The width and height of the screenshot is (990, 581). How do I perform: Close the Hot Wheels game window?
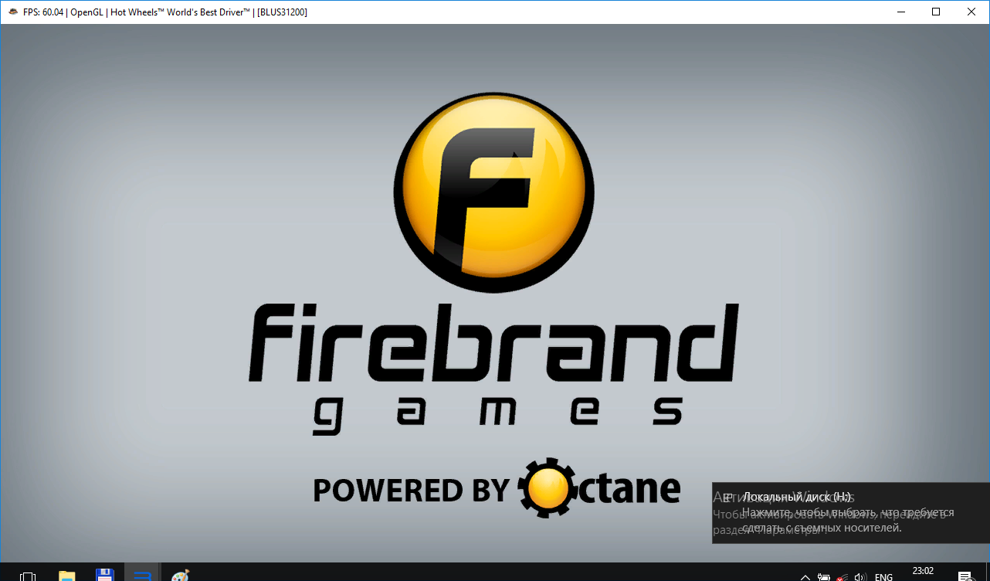click(971, 12)
